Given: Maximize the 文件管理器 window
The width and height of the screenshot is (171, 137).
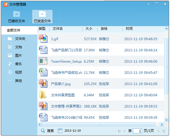Looking at the screenshot, I should [157, 4].
